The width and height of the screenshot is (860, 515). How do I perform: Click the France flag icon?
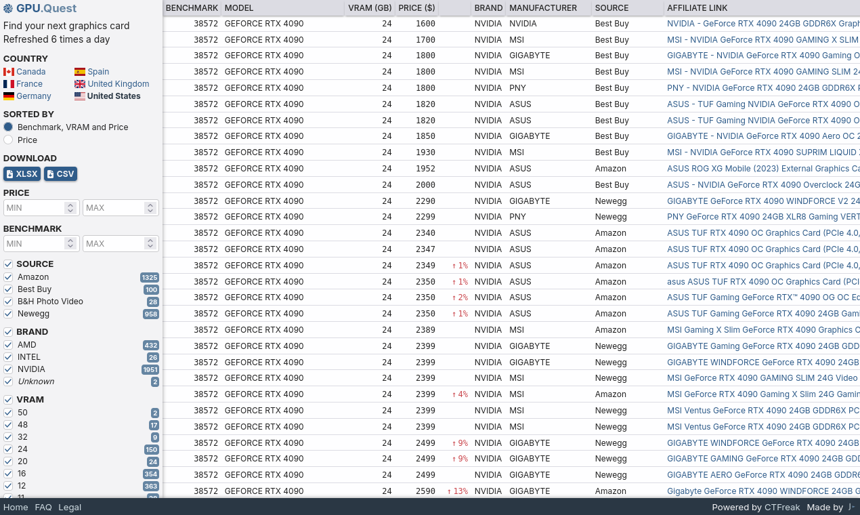coord(9,84)
